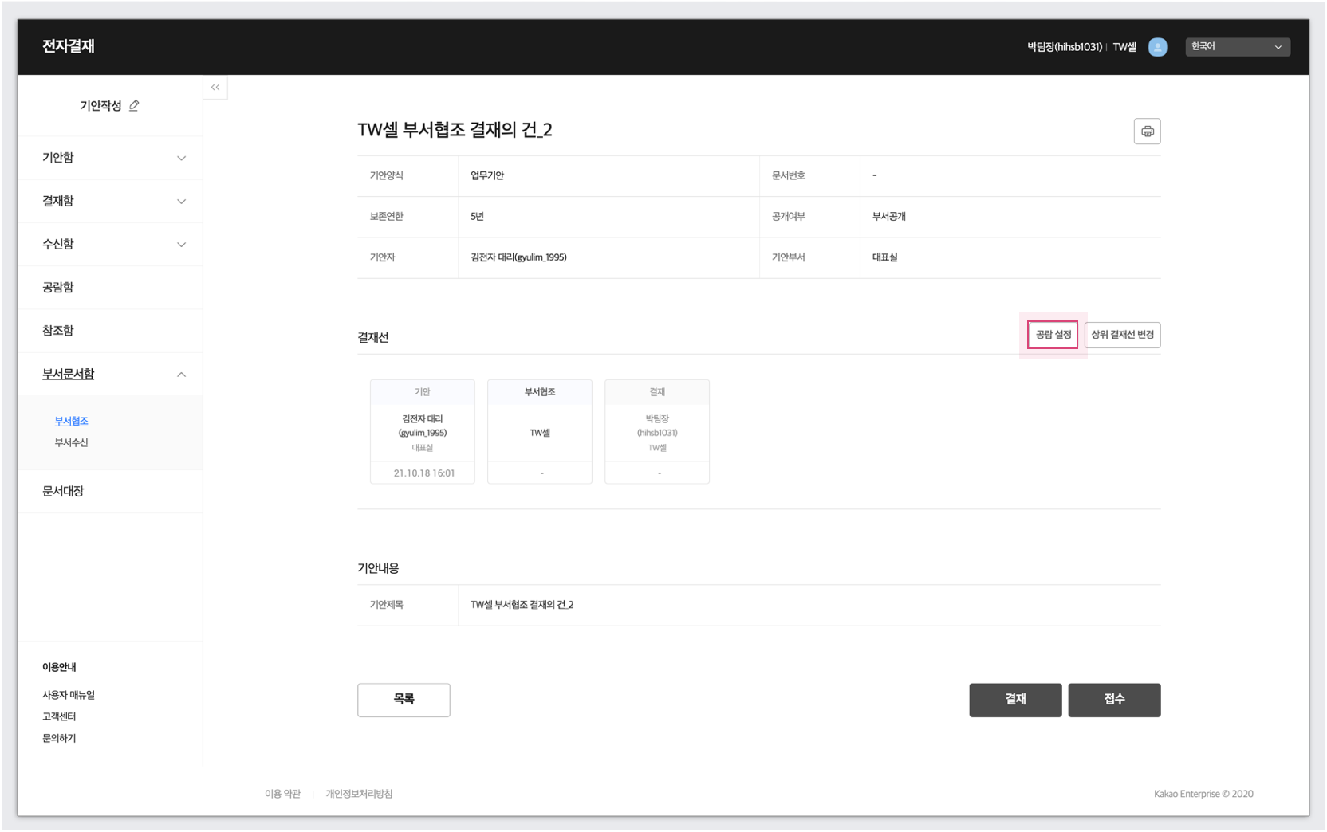Open 고객센터 link
Image resolution: width=1327 pixels, height=832 pixels.
click(59, 716)
